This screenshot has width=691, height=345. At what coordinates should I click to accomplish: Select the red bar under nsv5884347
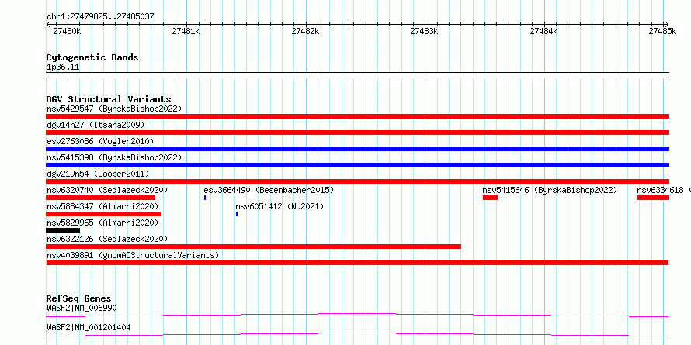coord(103,214)
